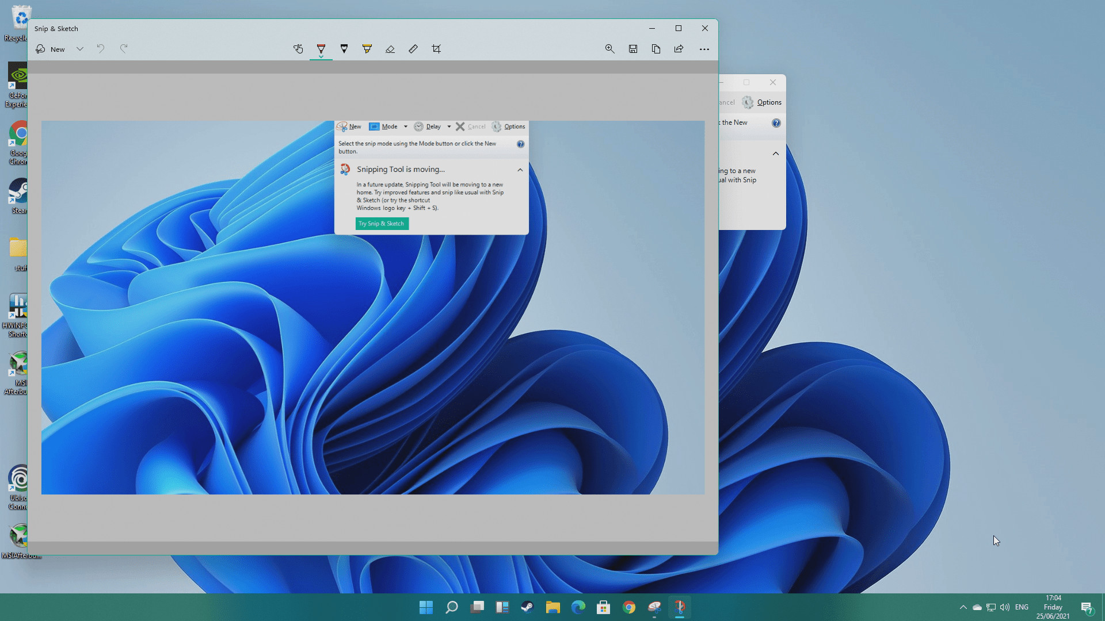
Task: Open Windows Start menu
Action: 426,607
